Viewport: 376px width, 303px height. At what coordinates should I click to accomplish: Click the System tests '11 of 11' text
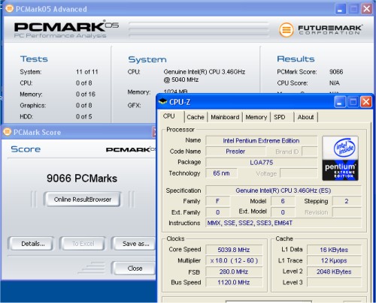pyautogui.click(x=87, y=72)
